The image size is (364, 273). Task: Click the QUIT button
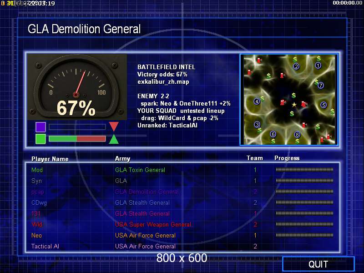pos(318,264)
